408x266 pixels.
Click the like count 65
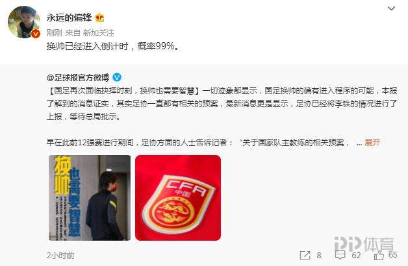tap(392, 255)
